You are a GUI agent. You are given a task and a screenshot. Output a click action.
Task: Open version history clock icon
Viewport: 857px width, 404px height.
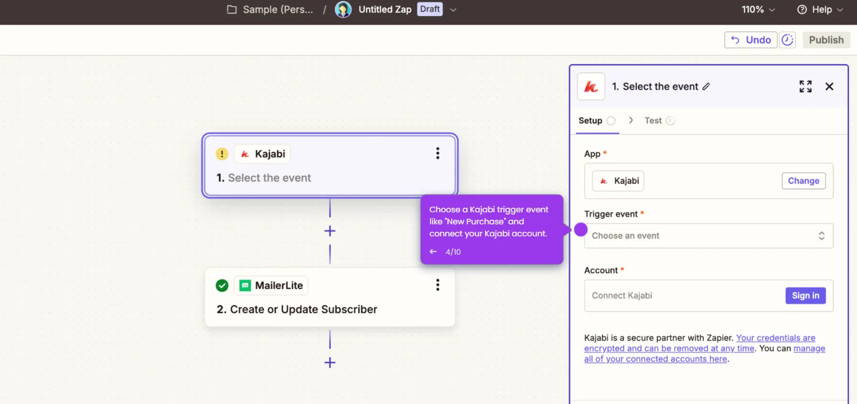click(x=788, y=40)
